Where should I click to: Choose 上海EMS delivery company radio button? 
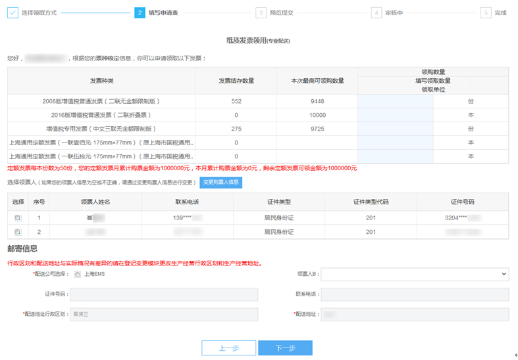point(78,275)
